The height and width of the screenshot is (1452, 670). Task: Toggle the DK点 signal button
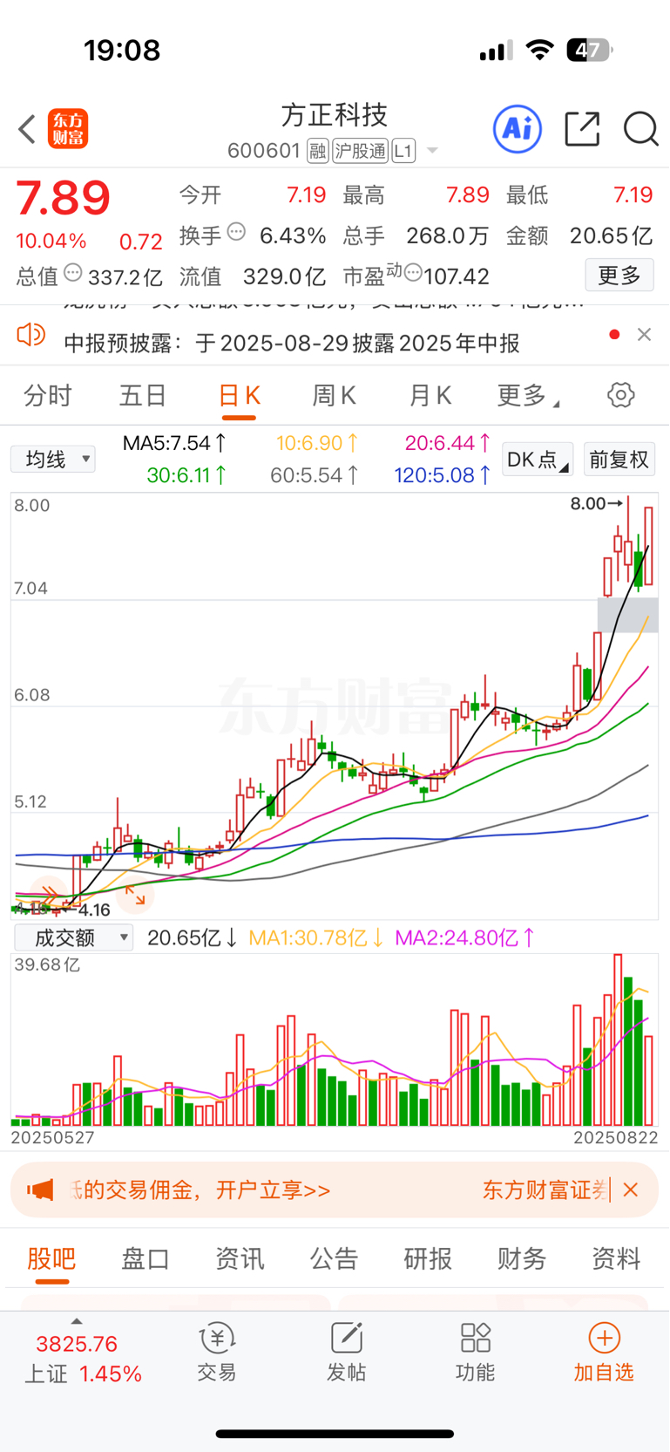[538, 459]
